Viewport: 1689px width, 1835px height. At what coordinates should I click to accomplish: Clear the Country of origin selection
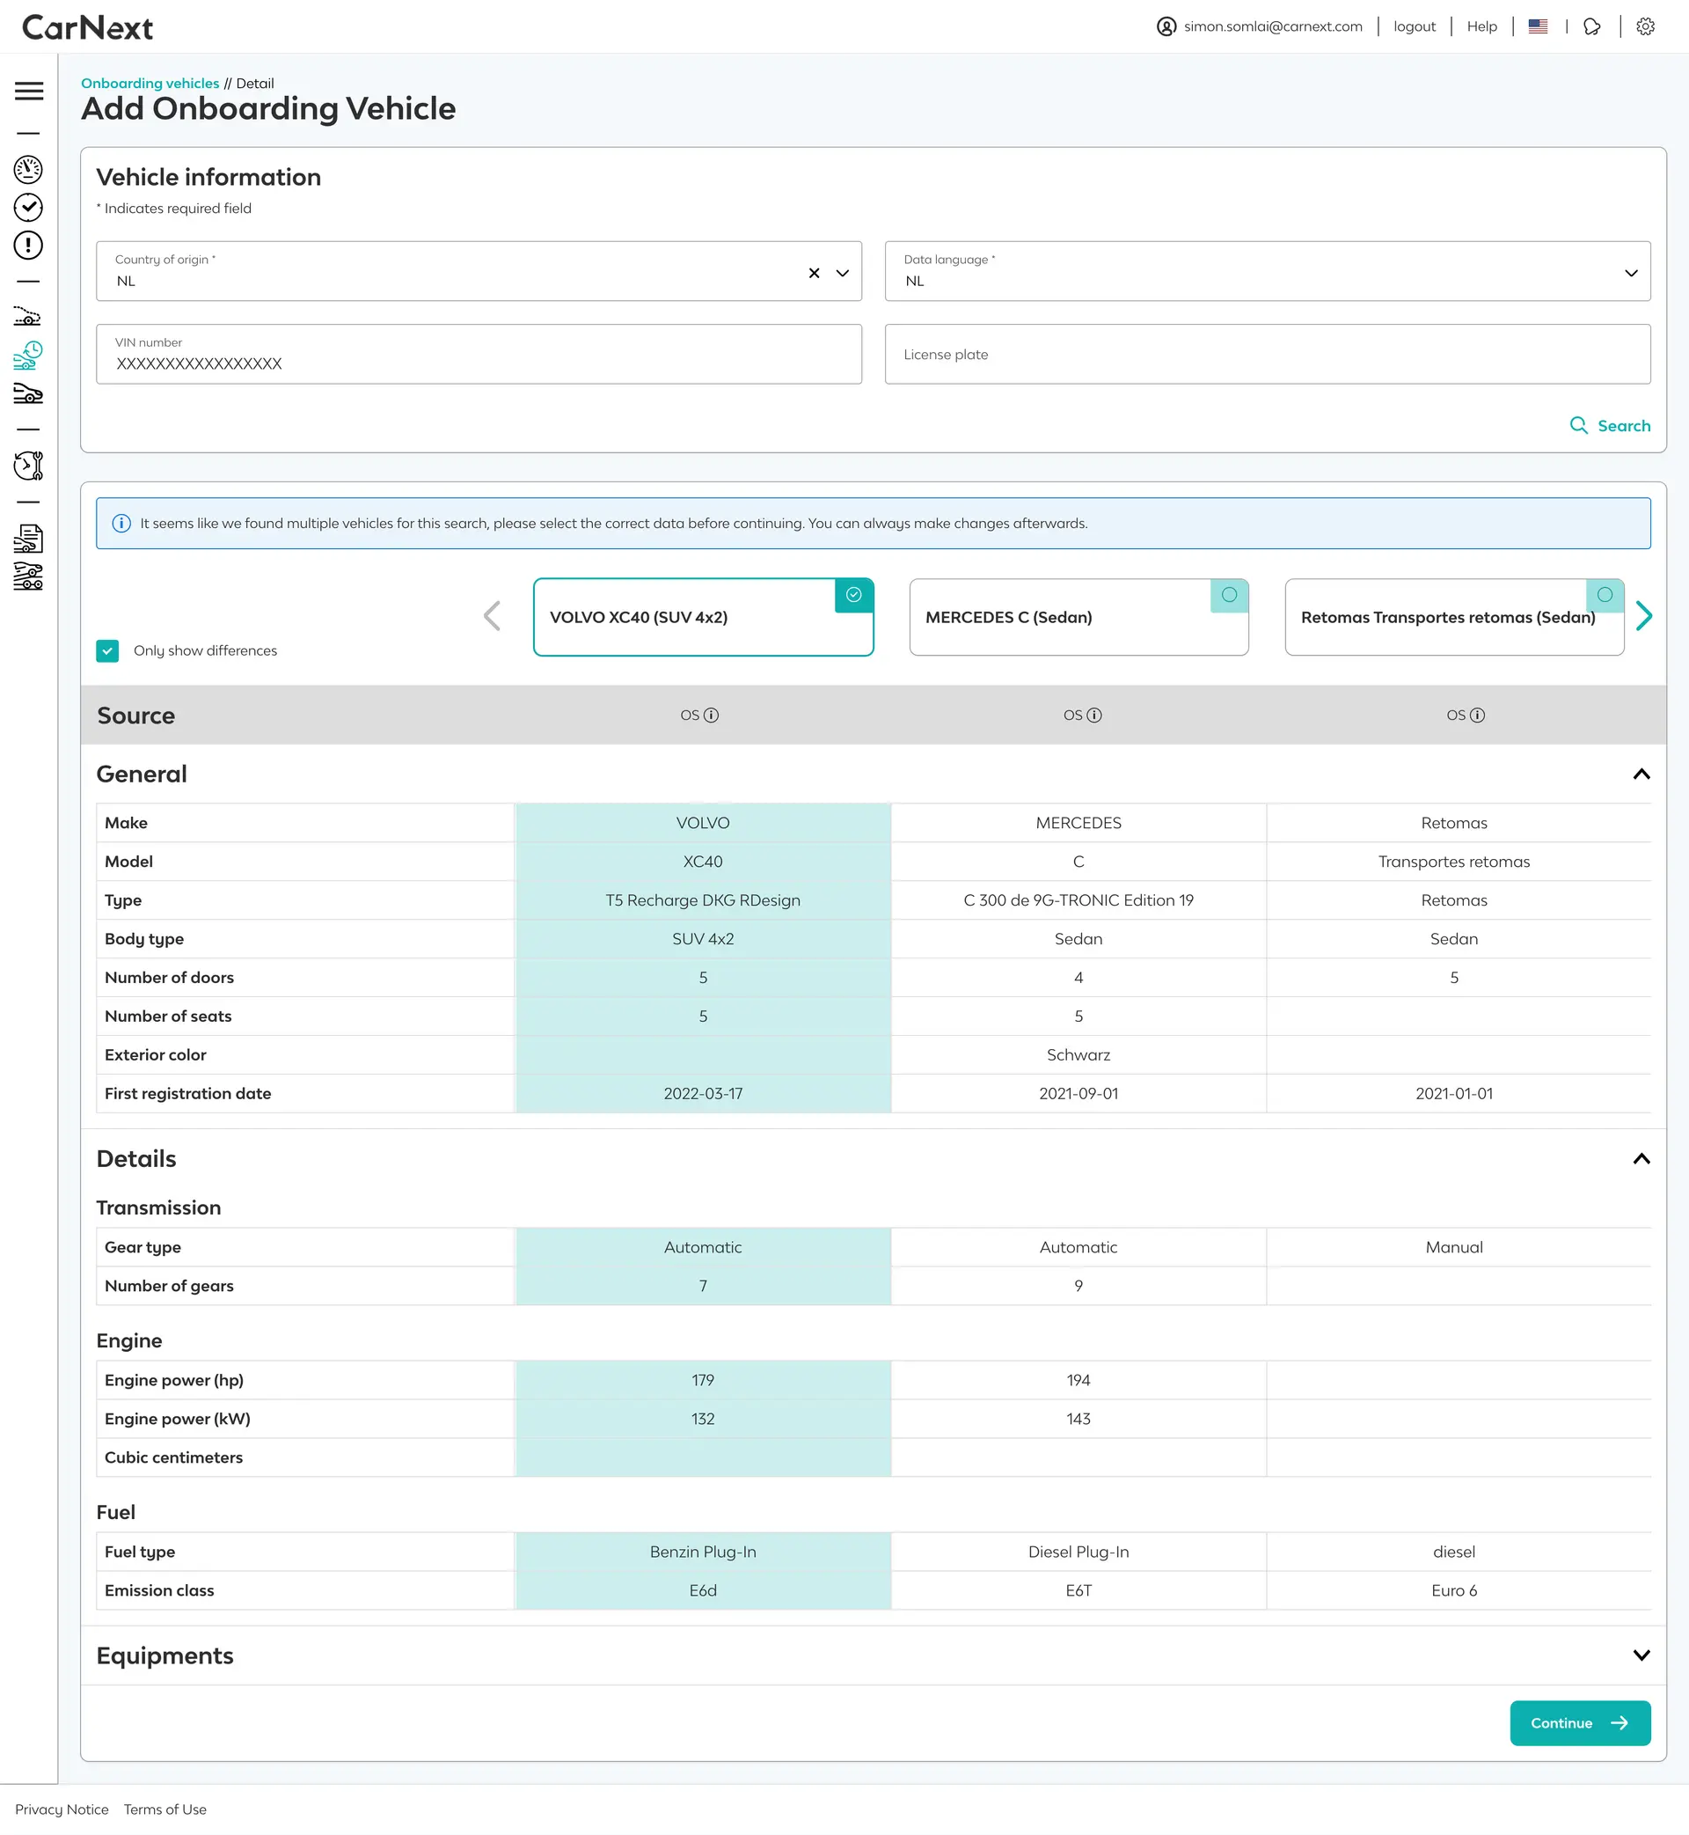815,273
